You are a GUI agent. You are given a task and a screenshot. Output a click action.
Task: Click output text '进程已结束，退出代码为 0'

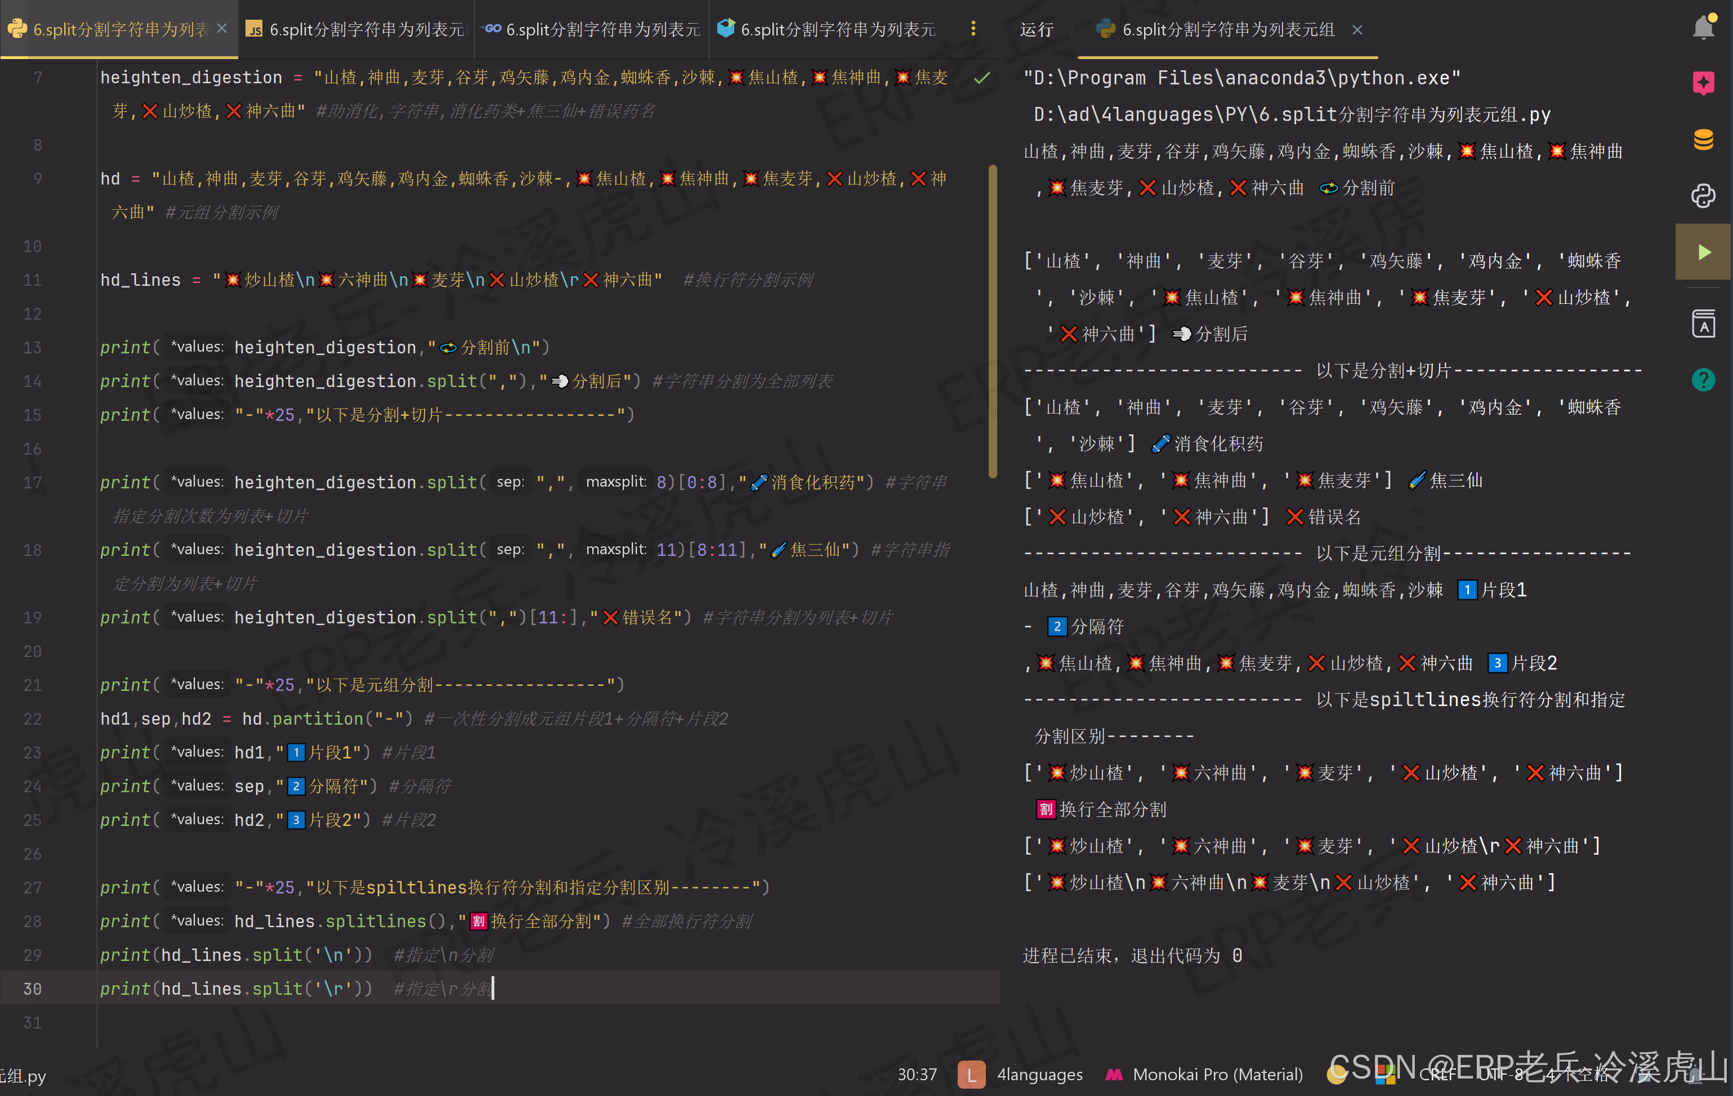(1133, 955)
